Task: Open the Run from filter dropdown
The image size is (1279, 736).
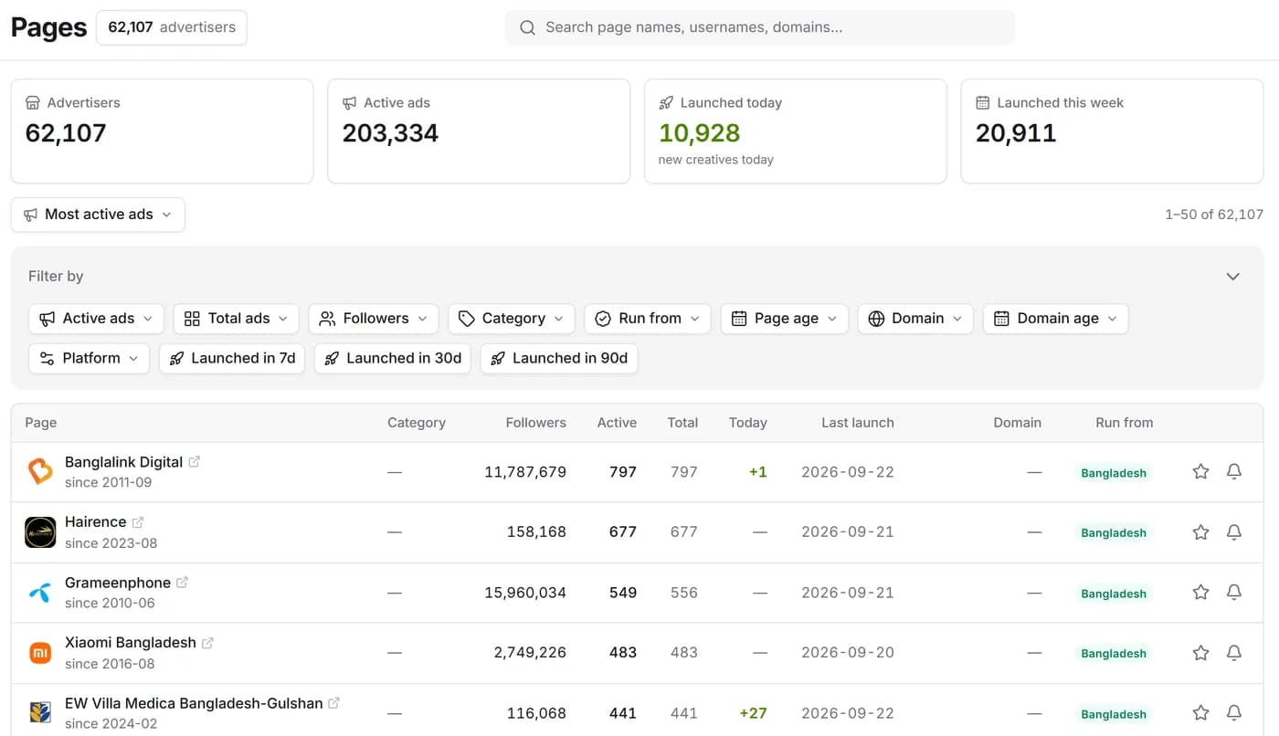Action: click(648, 319)
